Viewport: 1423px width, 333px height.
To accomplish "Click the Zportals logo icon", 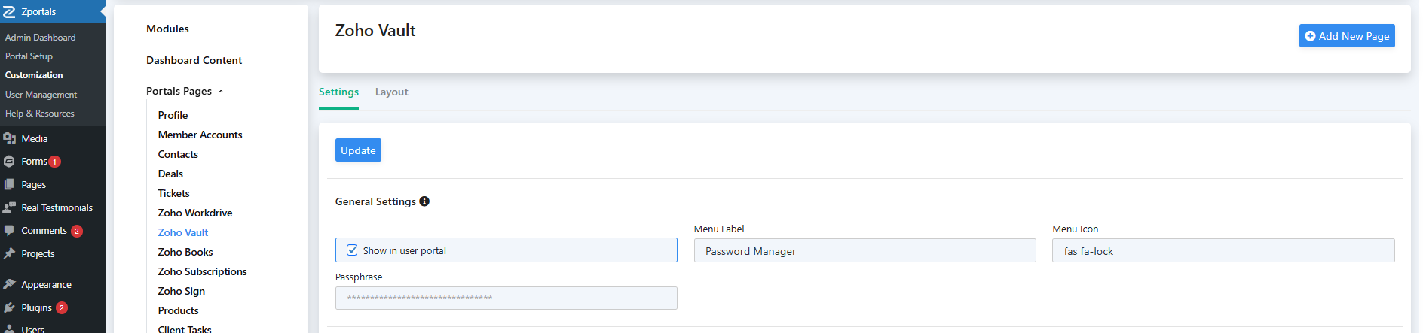I will pyautogui.click(x=9, y=12).
